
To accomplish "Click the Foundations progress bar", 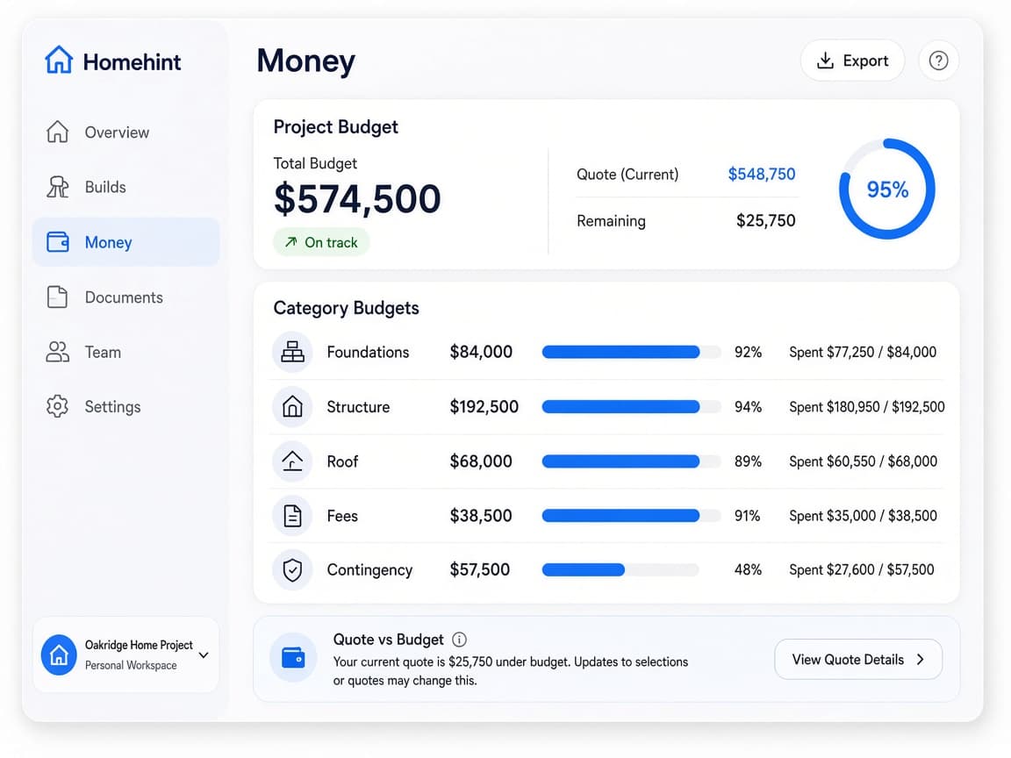I will (631, 352).
